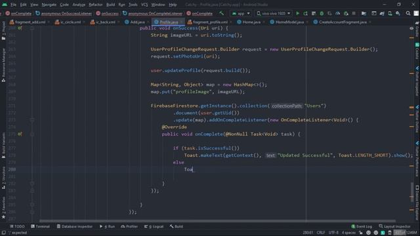Open Project Structure folder icon in toolbar
Viewport: 420px width, 236px height.
(x=364, y=13)
